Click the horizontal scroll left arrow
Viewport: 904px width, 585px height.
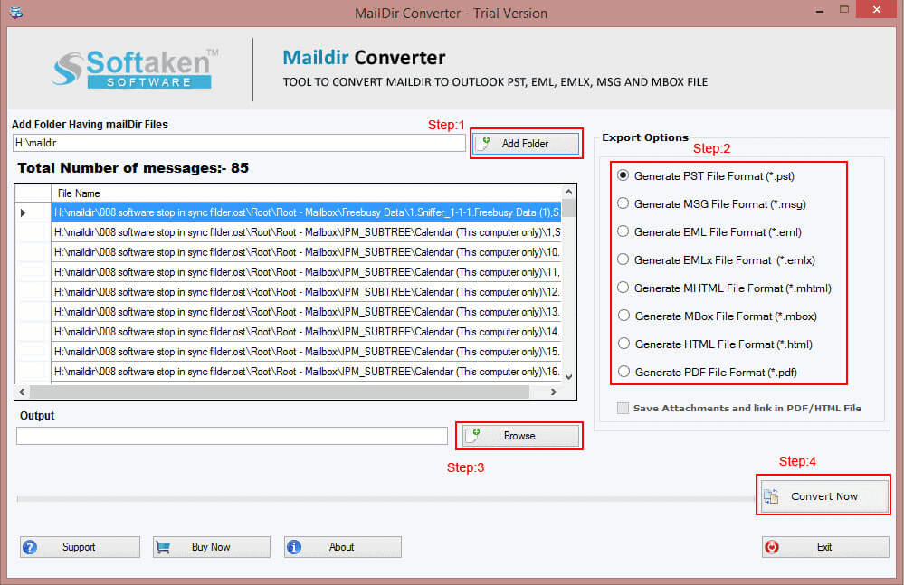pyautogui.click(x=22, y=392)
